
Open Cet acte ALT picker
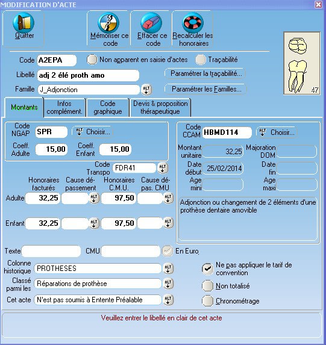click(168, 300)
